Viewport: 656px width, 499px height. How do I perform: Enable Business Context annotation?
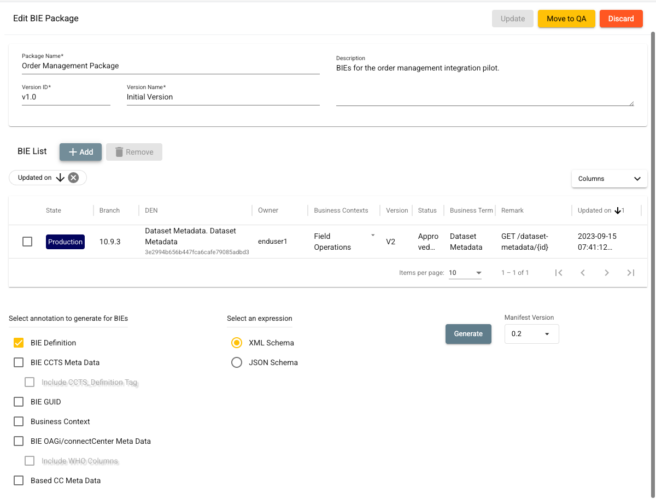[19, 421]
